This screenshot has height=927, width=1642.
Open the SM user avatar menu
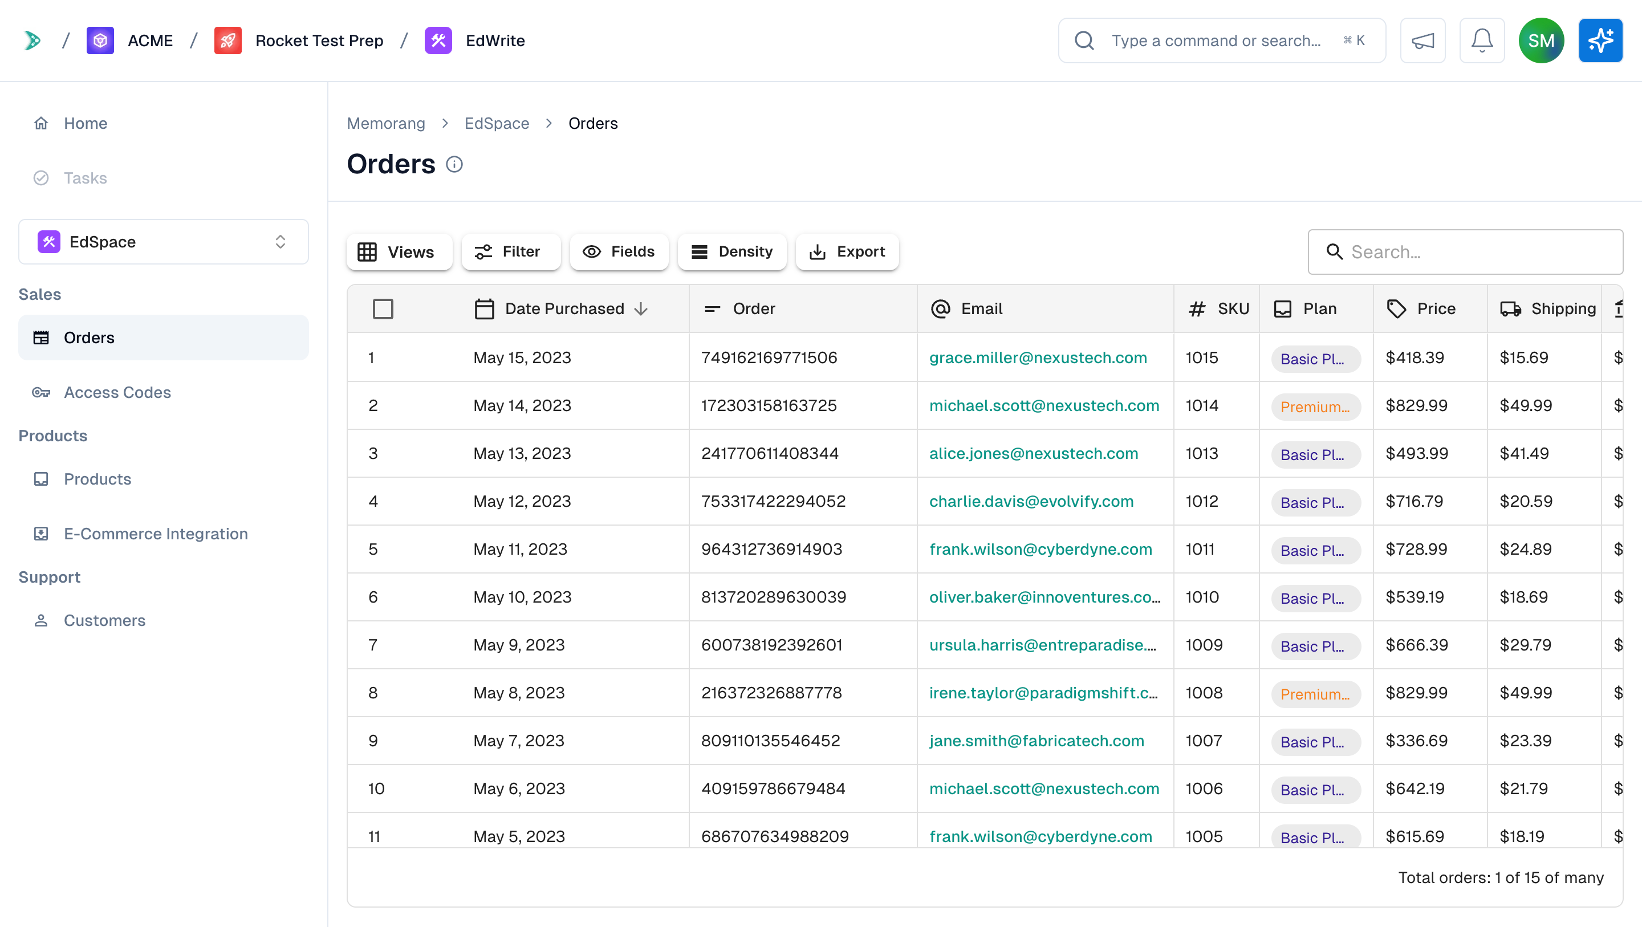[x=1541, y=41]
